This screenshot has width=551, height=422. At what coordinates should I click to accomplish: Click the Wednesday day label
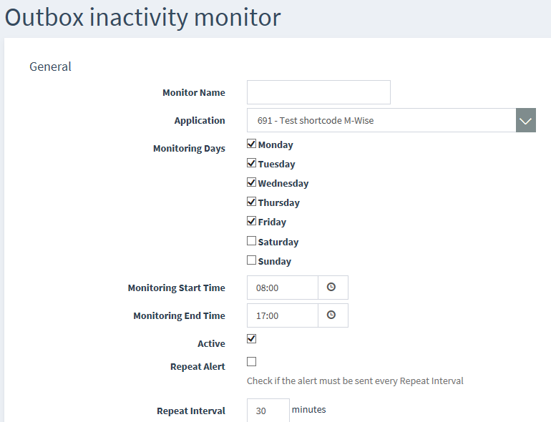coord(283,184)
